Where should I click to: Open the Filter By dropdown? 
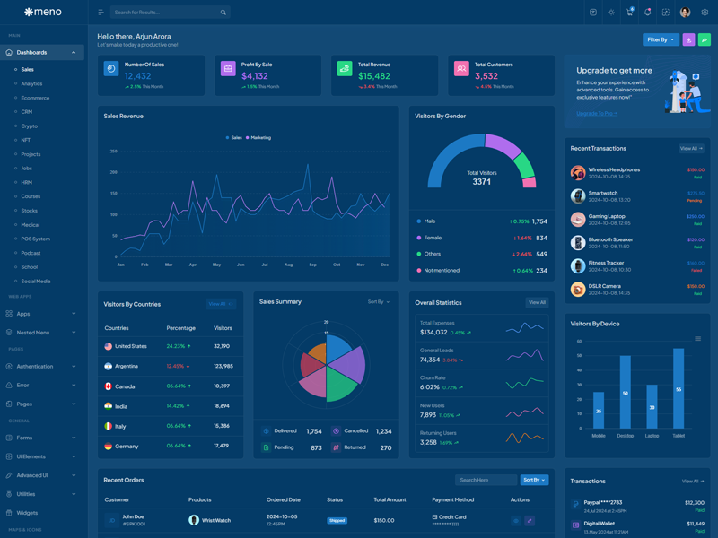[x=660, y=39]
